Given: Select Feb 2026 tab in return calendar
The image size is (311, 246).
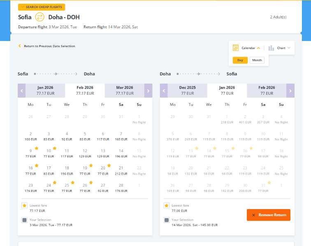Looking at the screenshot, I should (267, 91).
